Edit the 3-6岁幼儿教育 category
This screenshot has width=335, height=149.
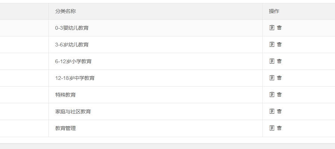pos(272,44)
